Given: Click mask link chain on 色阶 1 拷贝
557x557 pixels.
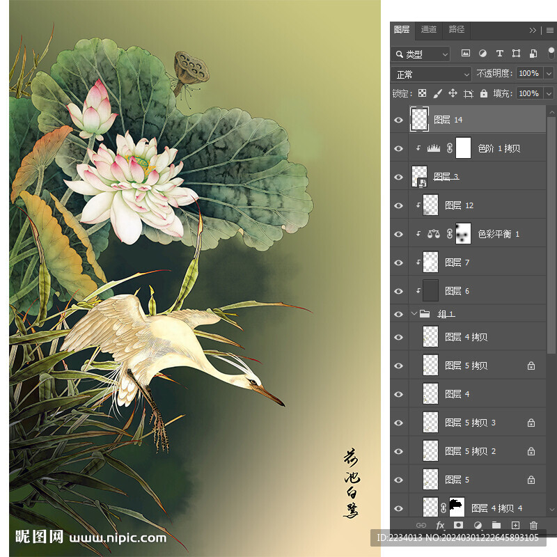Looking at the screenshot, I should (449, 148).
